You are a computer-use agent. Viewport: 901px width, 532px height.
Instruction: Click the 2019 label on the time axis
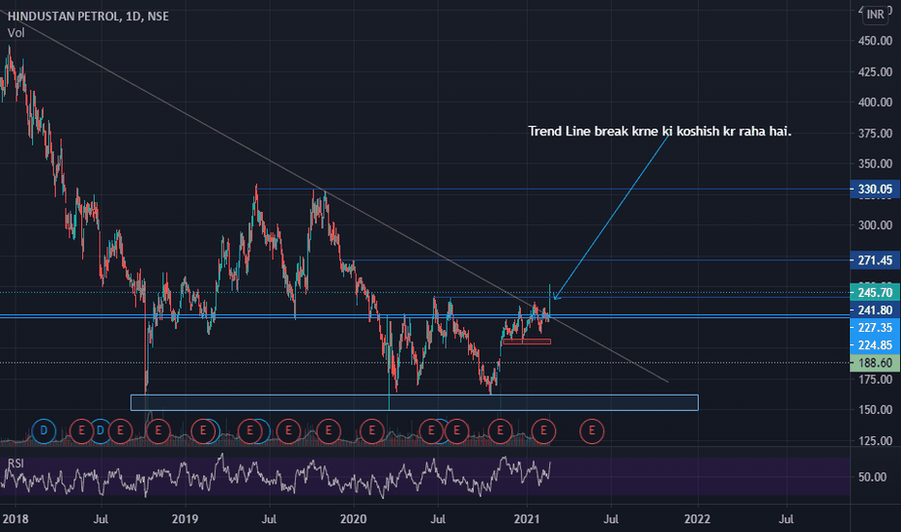pyautogui.click(x=185, y=519)
